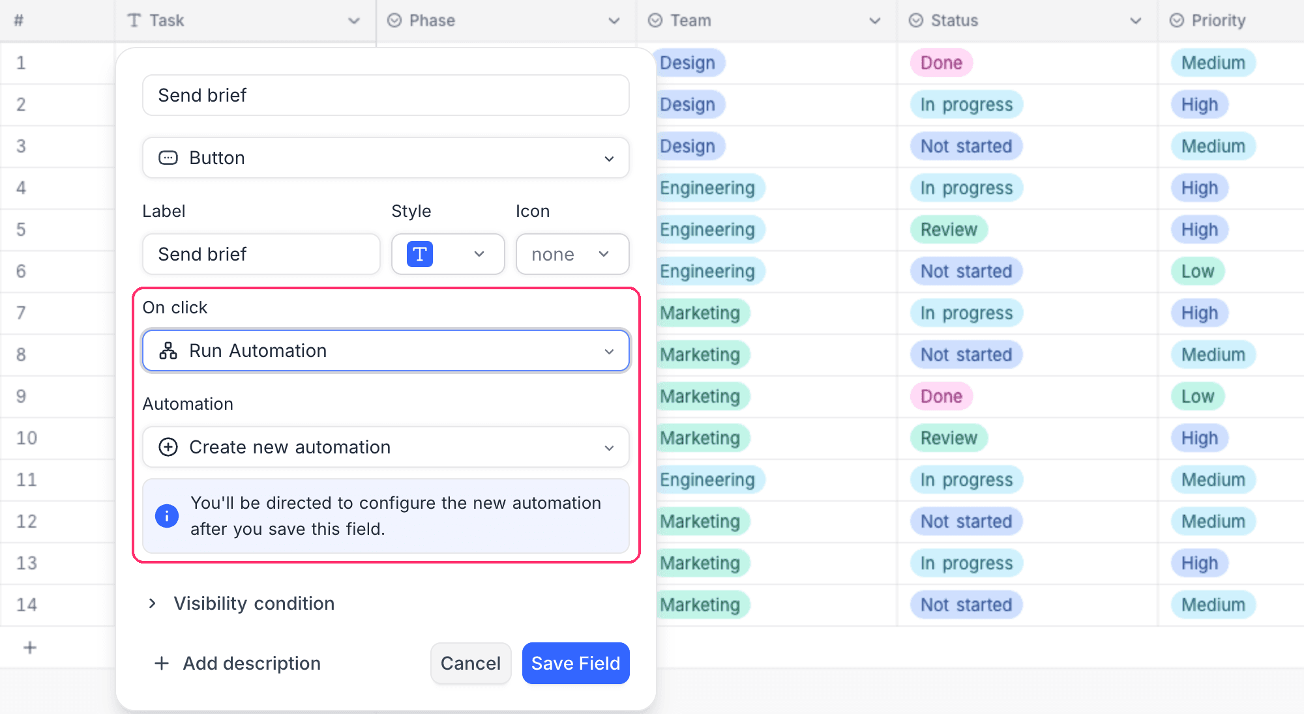Open the Button field type dropdown

(x=386, y=158)
